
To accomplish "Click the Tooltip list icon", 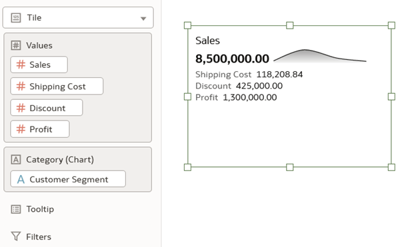I will click(16, 209).
